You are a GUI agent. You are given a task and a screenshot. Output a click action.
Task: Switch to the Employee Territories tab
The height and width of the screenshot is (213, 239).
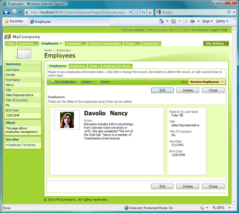(x=117, y=66)
